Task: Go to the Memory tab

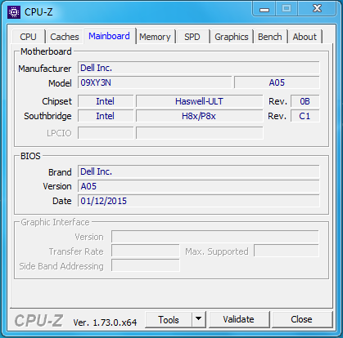Action: [x=155, y=37]
